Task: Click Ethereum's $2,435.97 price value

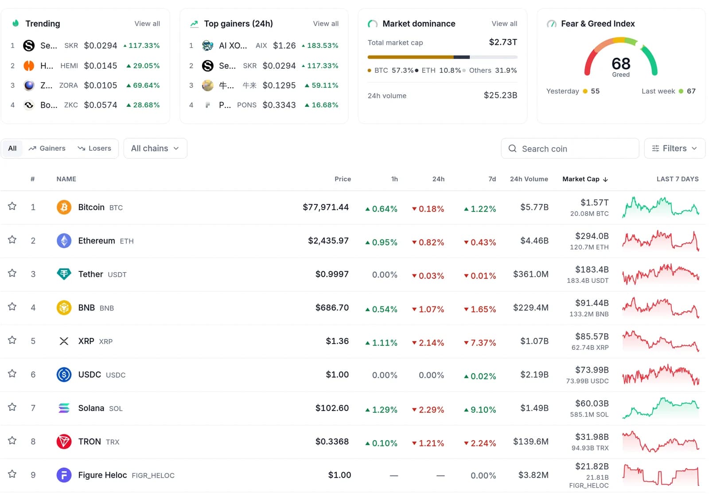Action: coord(328,241)
